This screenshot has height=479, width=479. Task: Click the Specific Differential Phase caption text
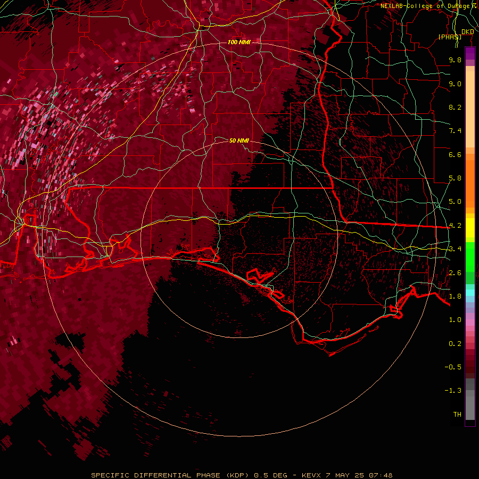[242, 475]
